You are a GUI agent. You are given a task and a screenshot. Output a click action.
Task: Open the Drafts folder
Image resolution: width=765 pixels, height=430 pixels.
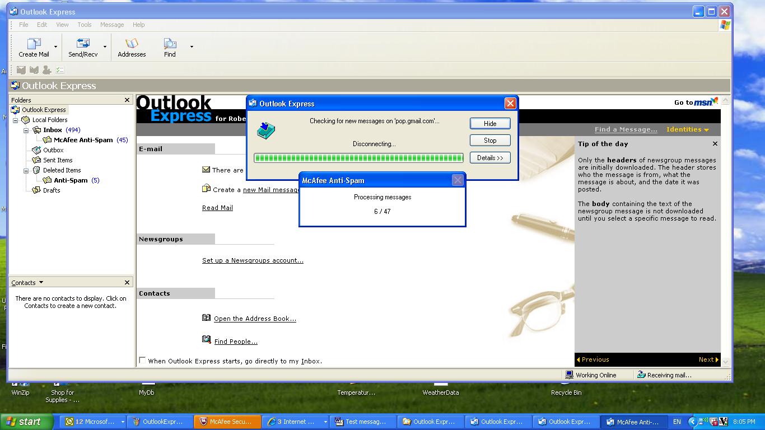click(x=37, y=190)
